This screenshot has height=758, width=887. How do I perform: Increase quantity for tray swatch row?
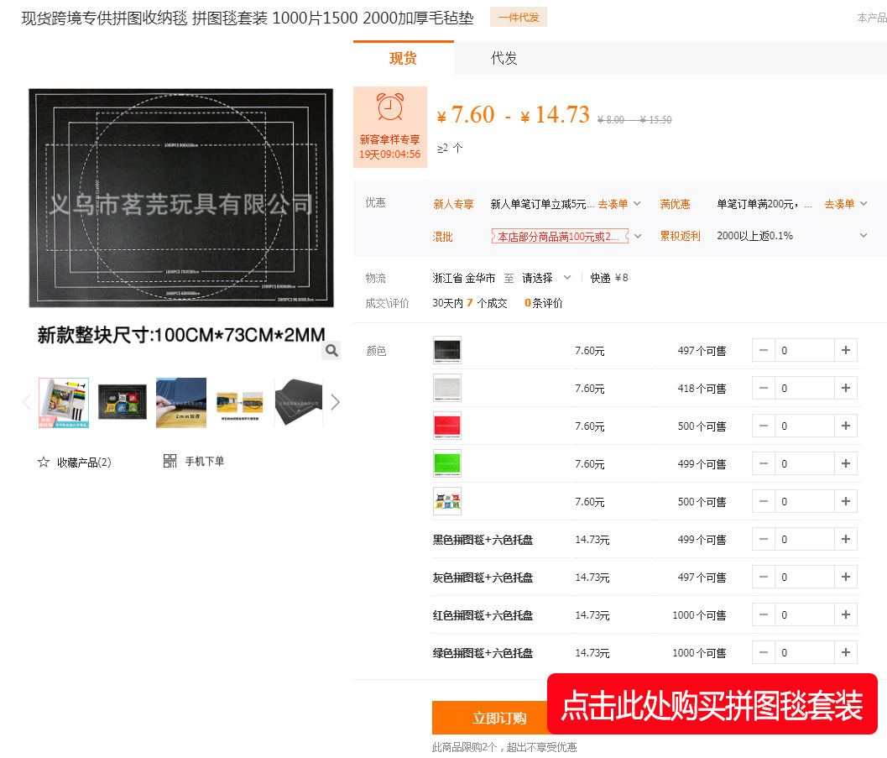click(846, 501)
